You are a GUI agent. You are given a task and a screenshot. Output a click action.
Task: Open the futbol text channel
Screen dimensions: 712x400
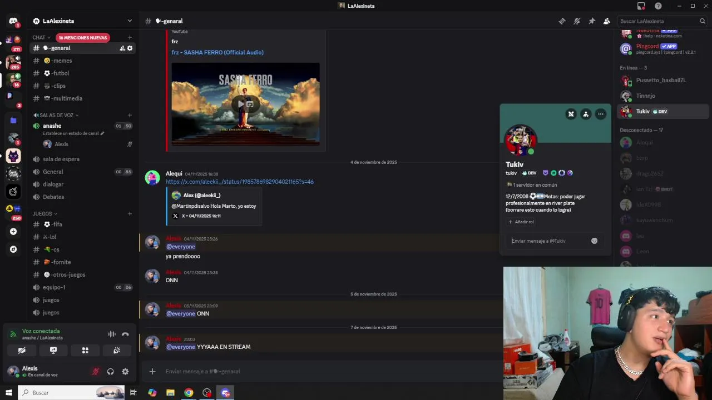point(83,73)
